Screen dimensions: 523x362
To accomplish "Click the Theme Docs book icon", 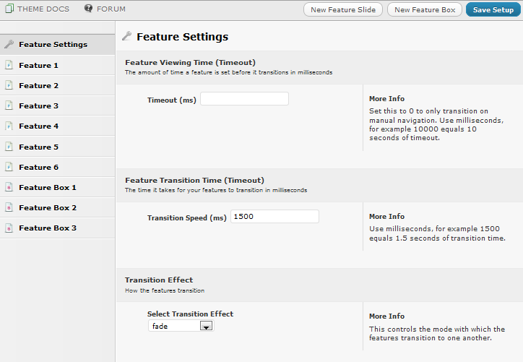I will (x=9, y=9).
